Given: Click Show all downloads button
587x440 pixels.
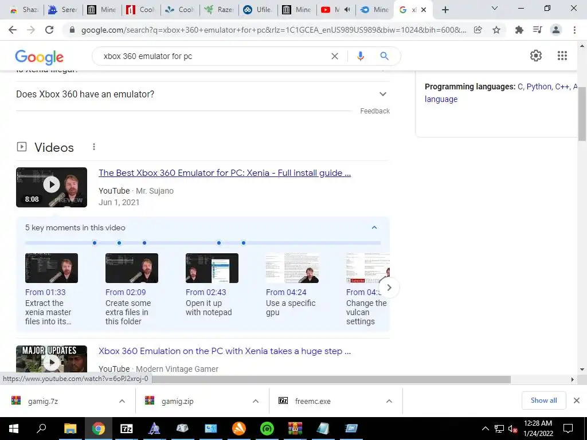Looking at the screenshot, I should click(543, 400).
